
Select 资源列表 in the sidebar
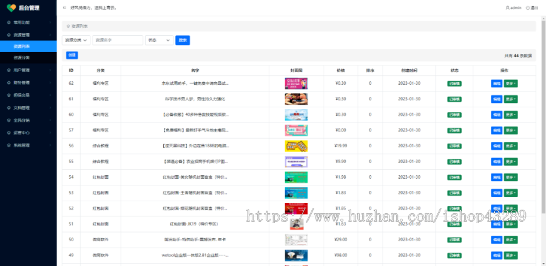click(x=28, y=46)
